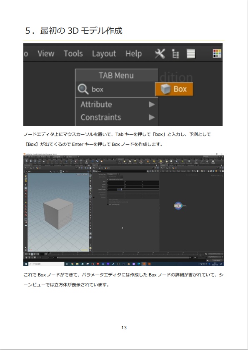Click the Windows taskbar search box
Viewport: 248px width, 350px height.
[46, 264]
